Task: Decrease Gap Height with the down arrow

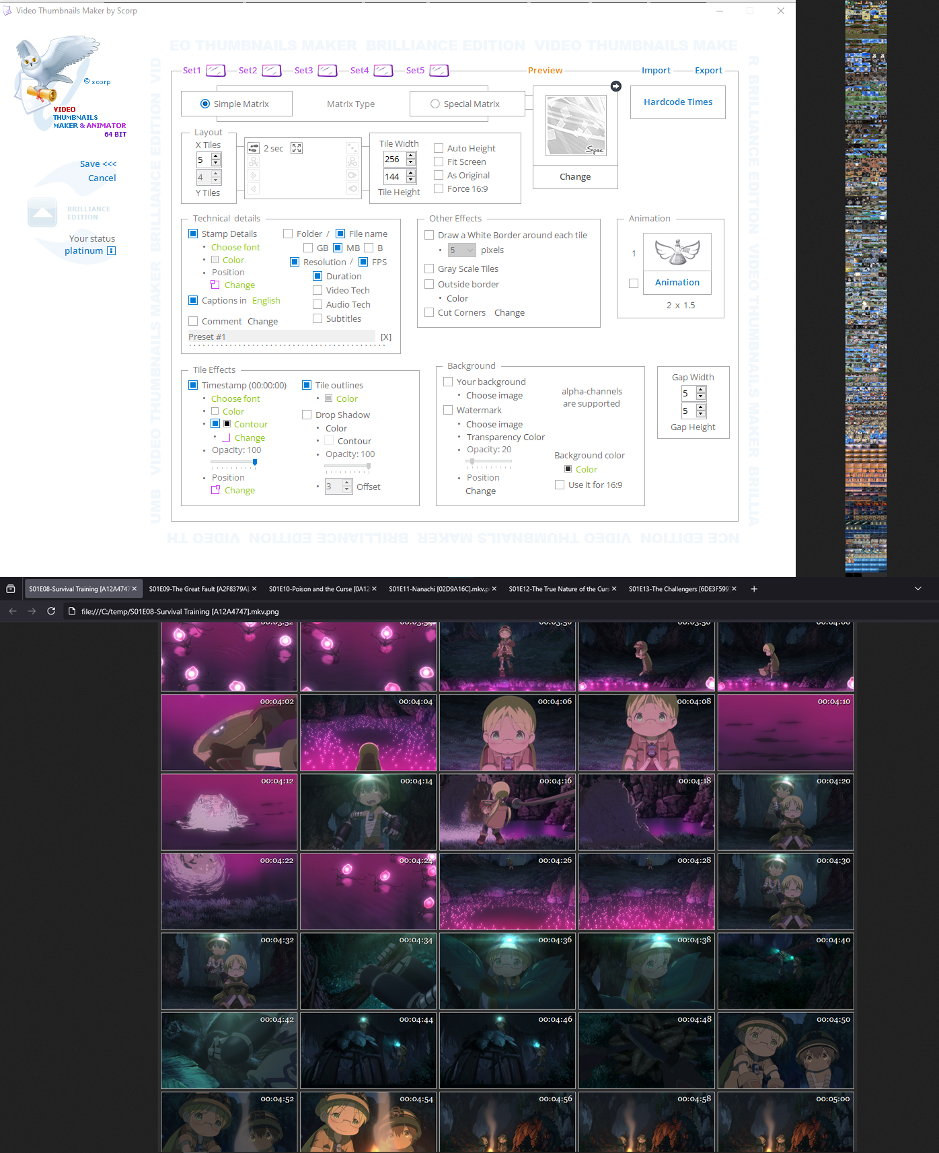Action: (701, 415)
